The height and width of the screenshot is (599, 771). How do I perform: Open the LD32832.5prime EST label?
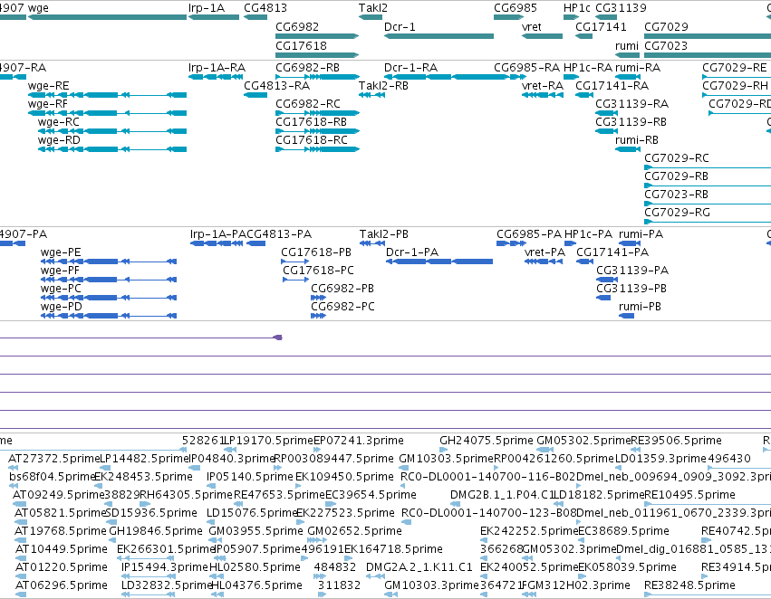pyautogui.click(x=167, y=585)
